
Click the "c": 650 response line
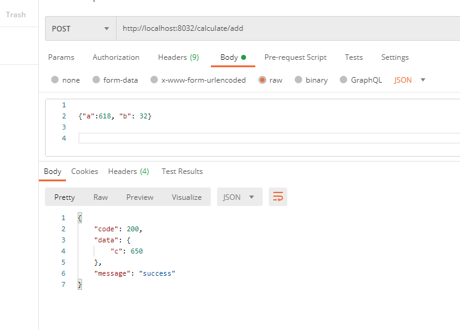pyautogui.click(x=126, y=252)
